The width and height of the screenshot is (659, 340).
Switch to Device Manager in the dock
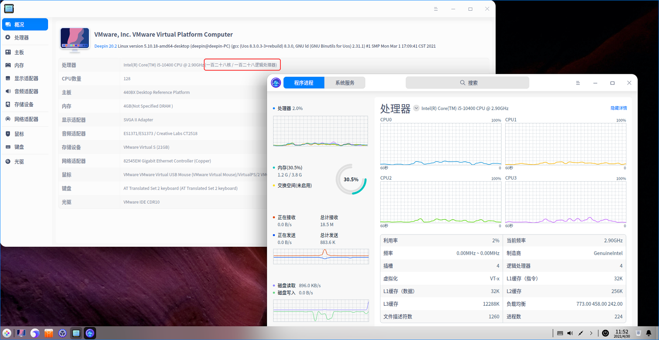[x=76, y=333]
